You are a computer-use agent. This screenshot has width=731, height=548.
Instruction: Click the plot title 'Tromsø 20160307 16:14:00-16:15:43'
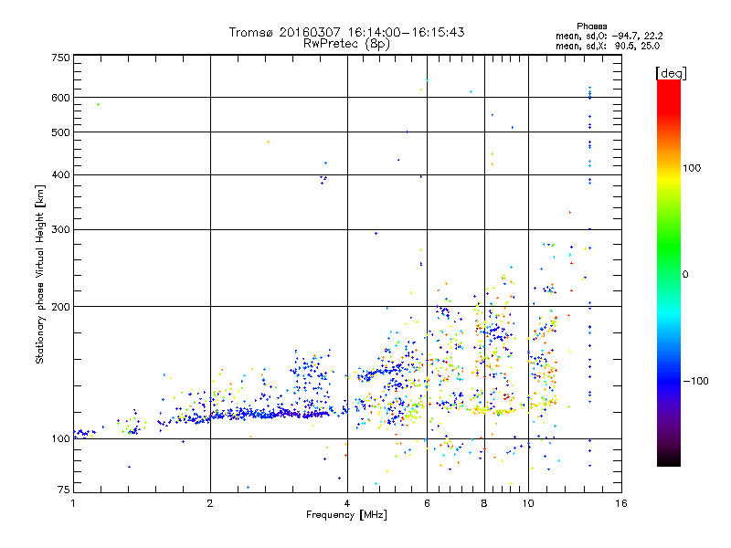346,32
